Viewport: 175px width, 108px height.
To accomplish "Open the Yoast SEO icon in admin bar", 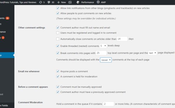I will coord(70,2).
